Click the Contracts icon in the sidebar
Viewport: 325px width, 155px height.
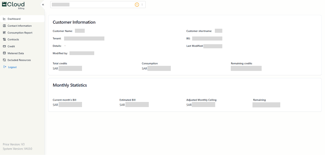click(x=4, y=40)
